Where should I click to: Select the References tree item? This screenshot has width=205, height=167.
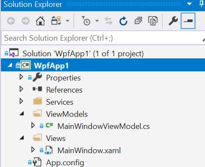[x=64, y=90]
